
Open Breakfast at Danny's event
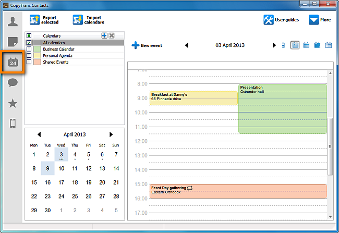[193, 98]
